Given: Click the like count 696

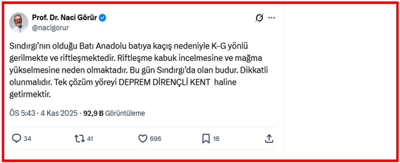Looking at the screenshot, I should point(155,139).
